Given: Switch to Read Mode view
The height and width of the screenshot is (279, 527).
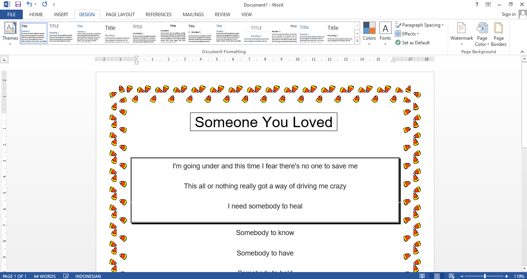Looking at the screenshot, I should click(422, 276).
